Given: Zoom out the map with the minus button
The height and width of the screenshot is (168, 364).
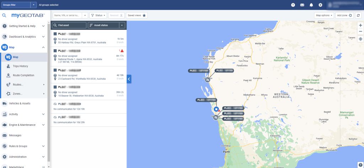Looking at the screenshot, I should point(360,31).
